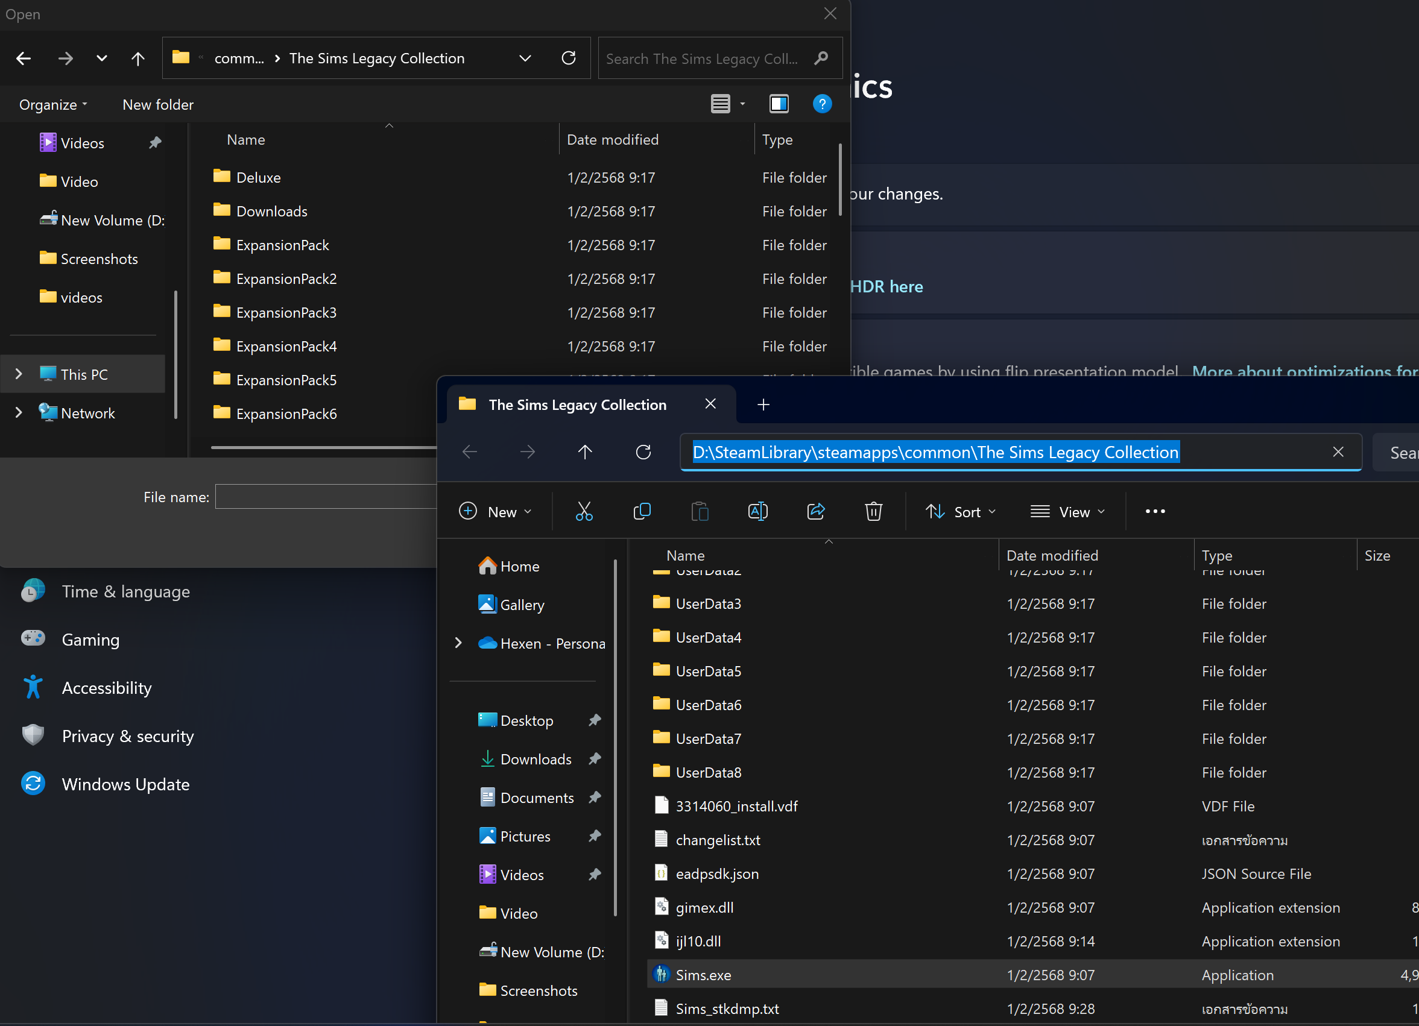Image resolution: width=1419 pixels, height=1026 pixels.
Task: Unpin Downloads via its pin icon
Action: [x=595, y=759]
